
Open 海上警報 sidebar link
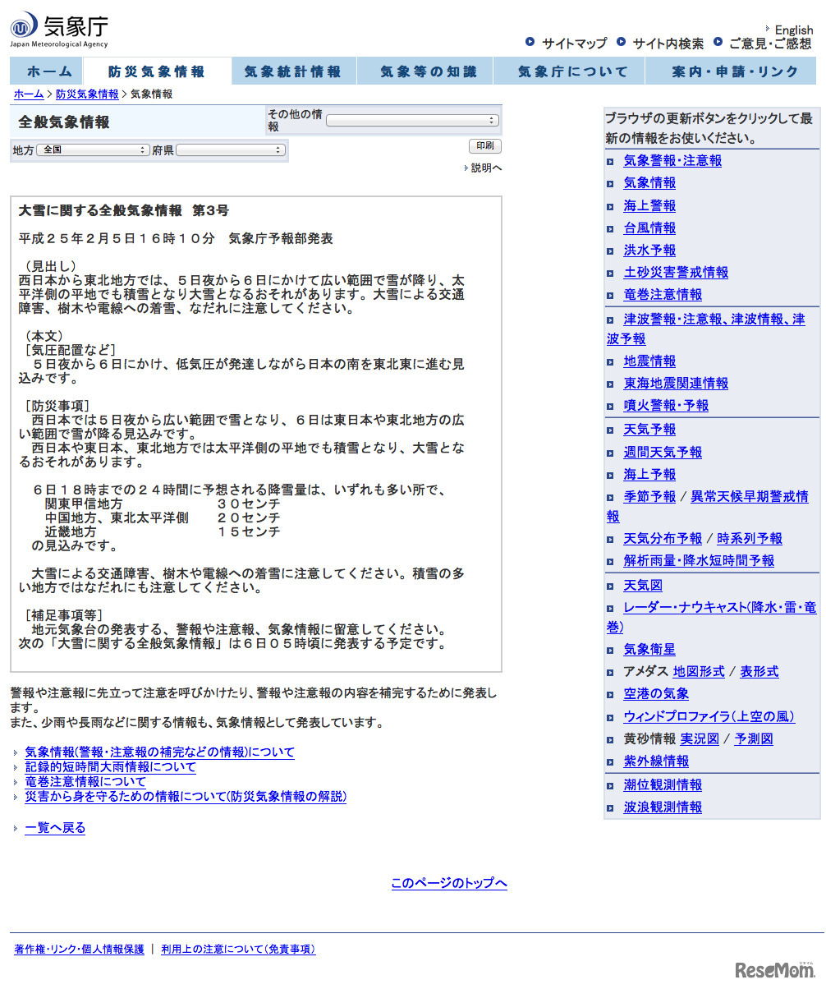point(649,206)
